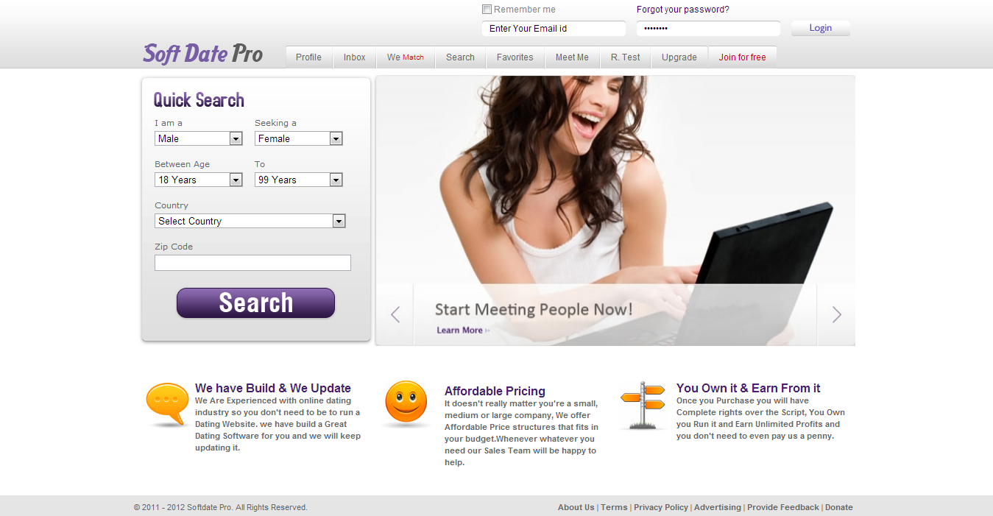This screenshot has height=516, width=993.
Task: Select the Join for free menu item
Action: (x=742, y=57)
